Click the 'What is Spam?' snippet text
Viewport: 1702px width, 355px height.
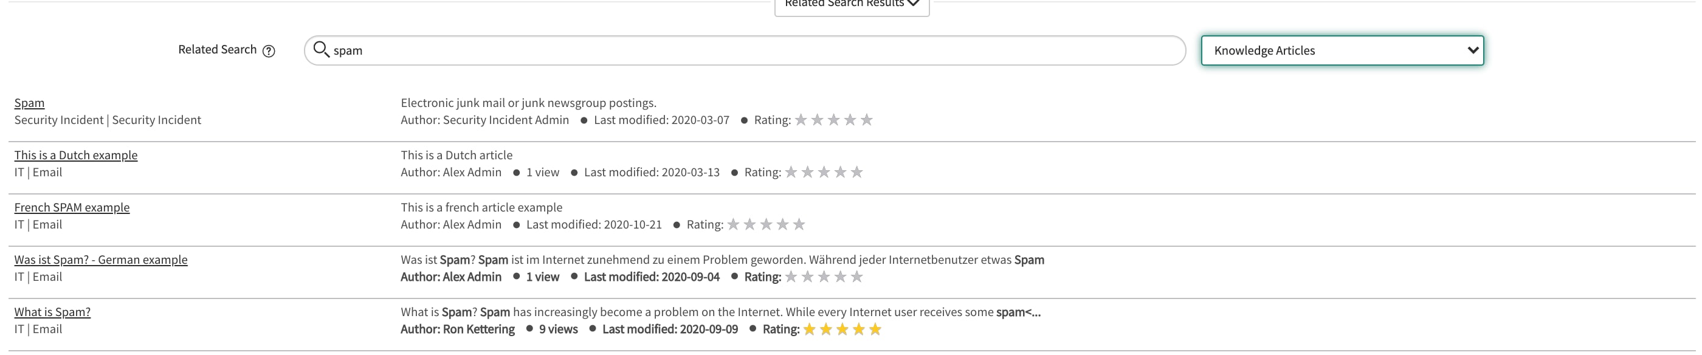click(x=720, y=311)
